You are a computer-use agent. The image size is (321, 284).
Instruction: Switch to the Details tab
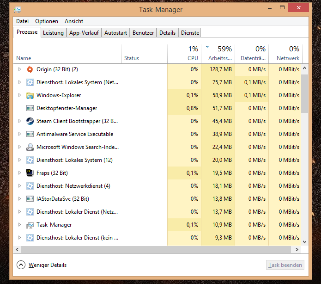tap(168, 33)
